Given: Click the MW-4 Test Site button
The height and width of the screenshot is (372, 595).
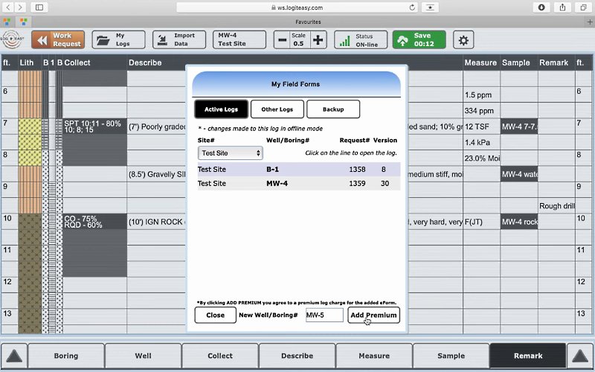Looking at the screenshot, I should pyautogui.click(x=239, y=40).
